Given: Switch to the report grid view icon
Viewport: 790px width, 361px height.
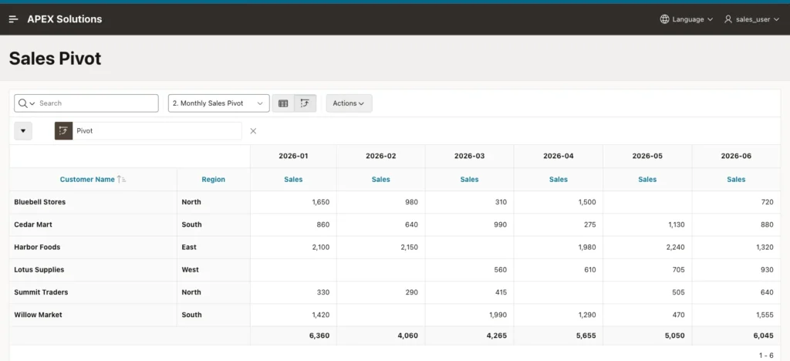Looking at the screenshot, I should pos(283,103).
